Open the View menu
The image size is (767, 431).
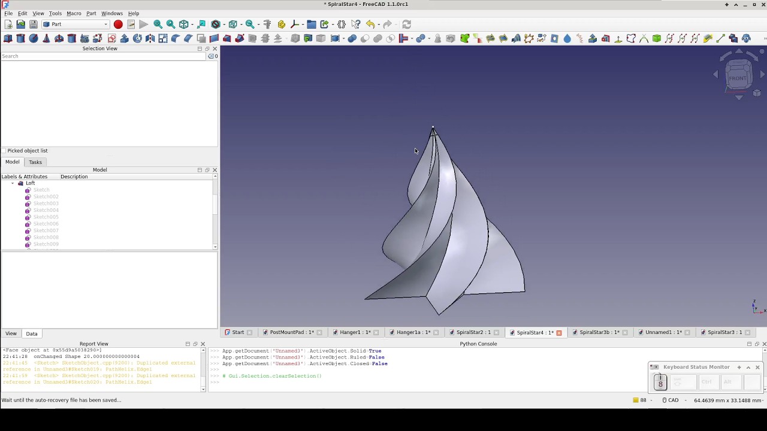click(38, 13)
